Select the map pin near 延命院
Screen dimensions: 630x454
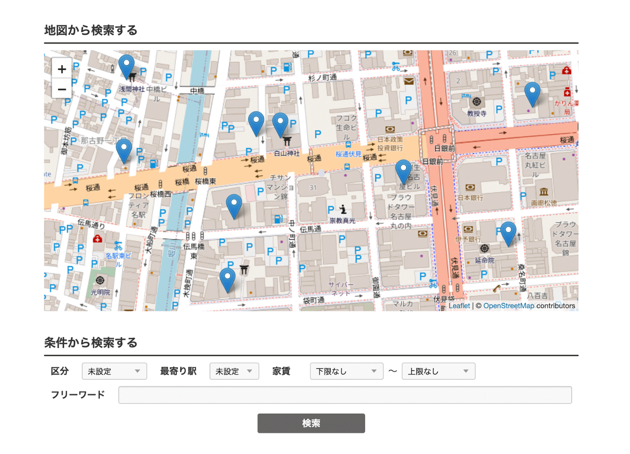point(508,232)
